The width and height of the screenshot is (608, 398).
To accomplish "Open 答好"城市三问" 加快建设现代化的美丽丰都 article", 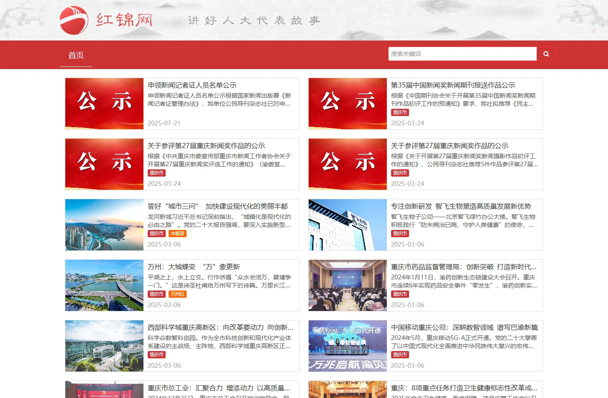I will pos(218,206).
